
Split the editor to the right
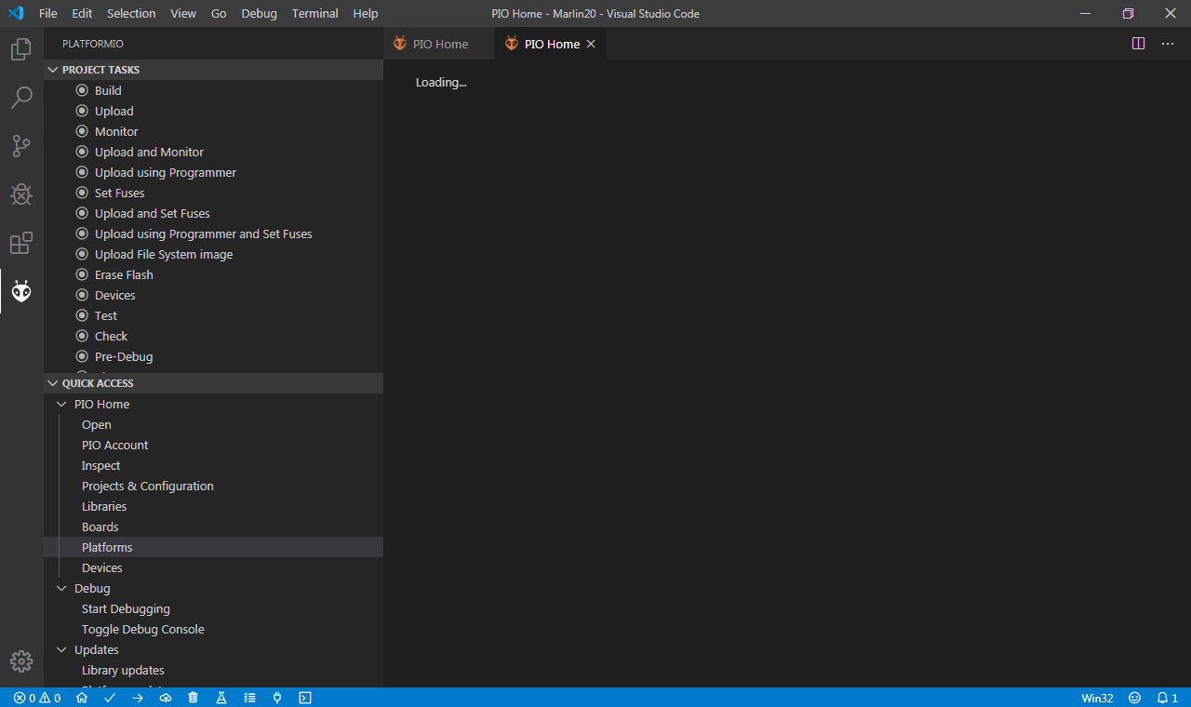pos(1138,44)
